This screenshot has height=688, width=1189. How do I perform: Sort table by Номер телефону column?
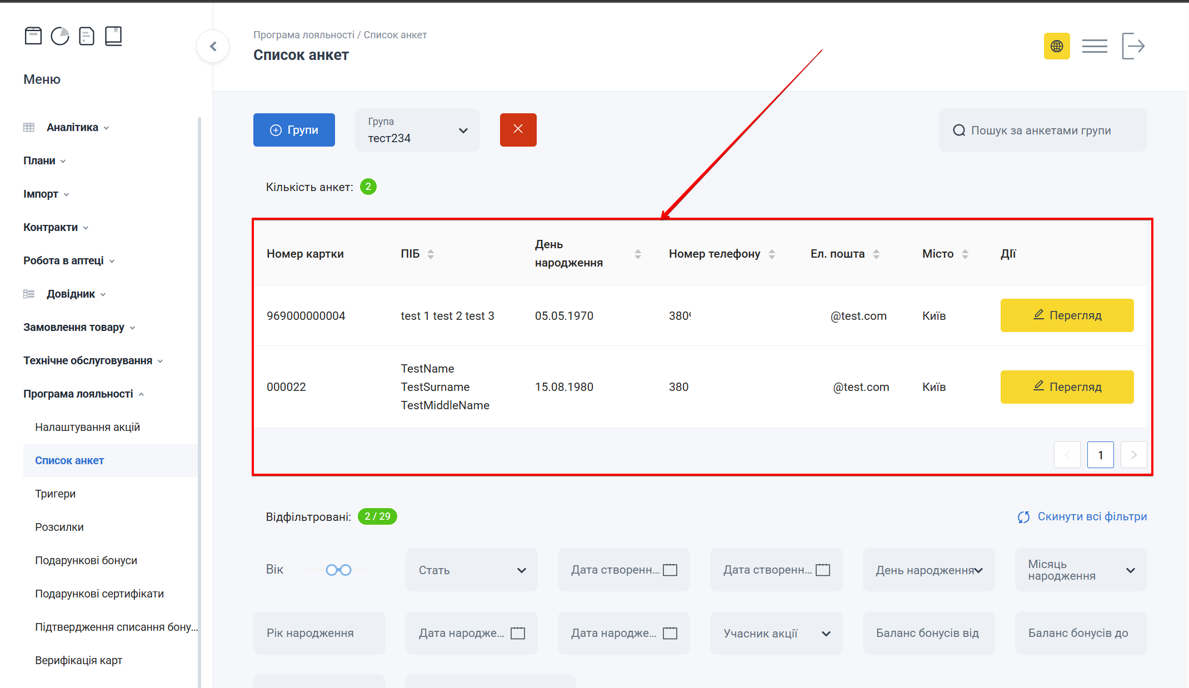click(x=772, y=254)
